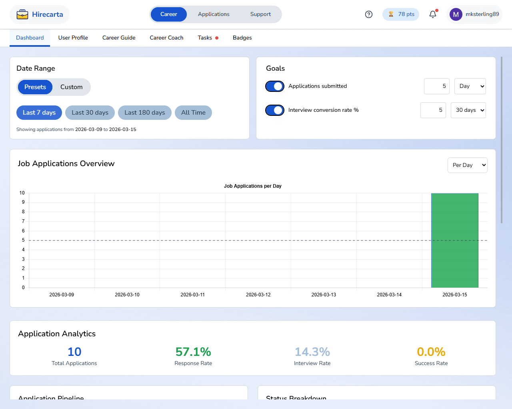This screenshot has height=409, width=512.
Task: Disable the Interview conversion rate goal switch
Action: [275, 110]
